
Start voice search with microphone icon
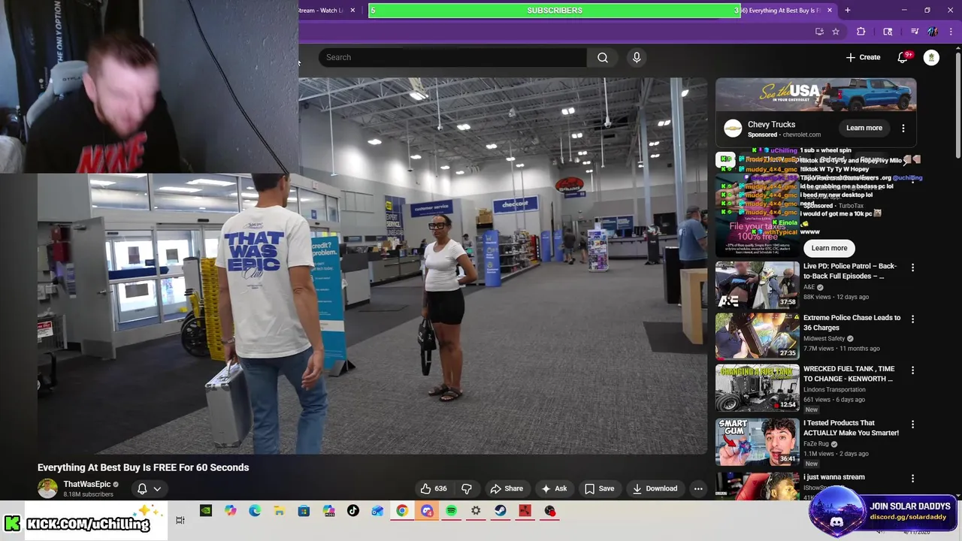point(637,57)
